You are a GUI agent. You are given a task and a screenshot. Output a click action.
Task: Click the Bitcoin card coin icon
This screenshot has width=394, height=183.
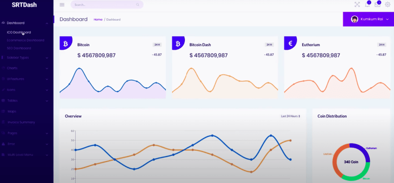(x=65, y=44)
